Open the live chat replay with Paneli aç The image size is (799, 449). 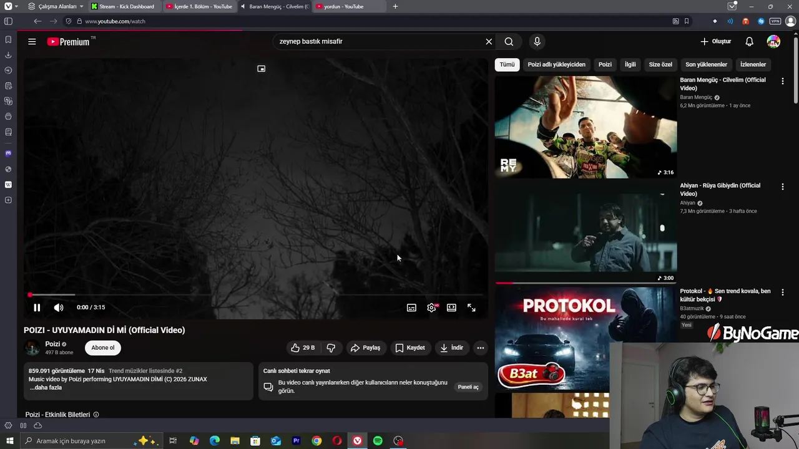click(468, 387)
